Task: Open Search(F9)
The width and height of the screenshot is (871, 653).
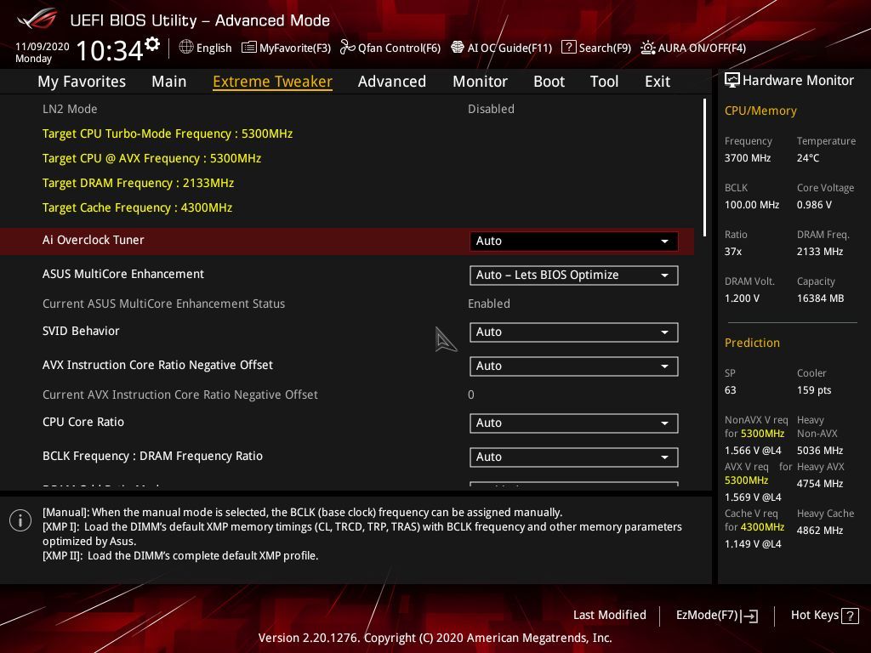Action: (596, 48)
